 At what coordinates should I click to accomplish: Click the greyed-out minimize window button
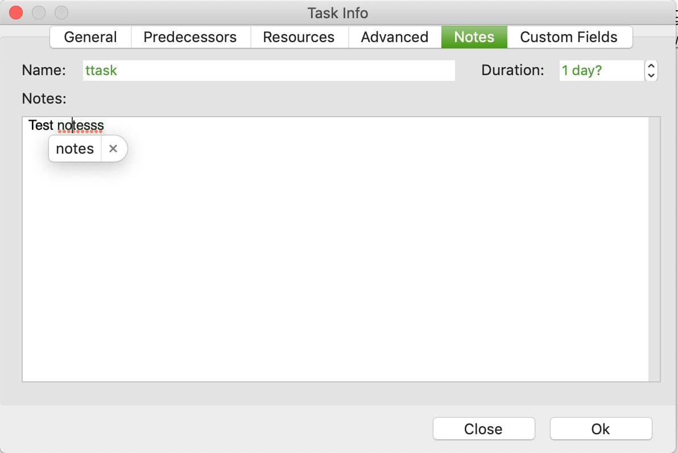point(39,13)
